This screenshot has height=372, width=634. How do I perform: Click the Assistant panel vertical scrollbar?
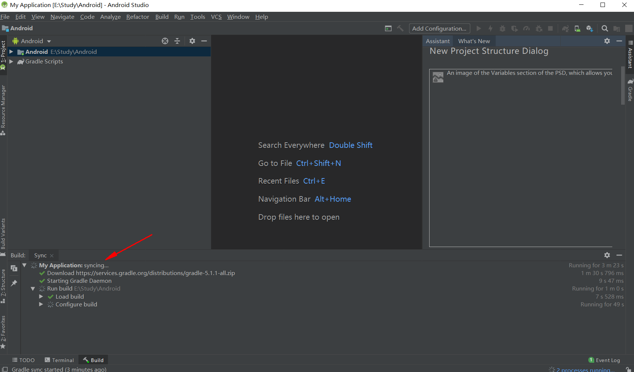[623, 86]
